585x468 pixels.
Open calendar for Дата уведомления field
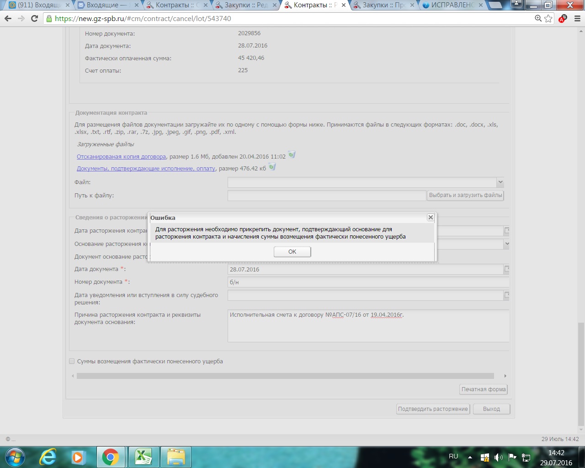507,295
